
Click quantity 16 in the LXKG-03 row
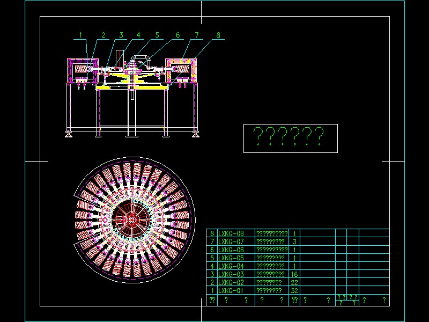tap(294, 274)
